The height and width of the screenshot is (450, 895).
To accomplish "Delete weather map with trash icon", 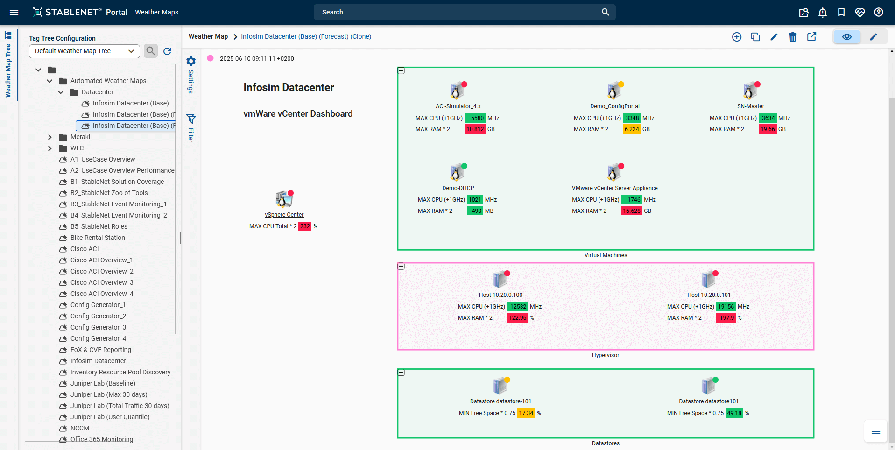I will pyautogui.click(x=793, y=37).
